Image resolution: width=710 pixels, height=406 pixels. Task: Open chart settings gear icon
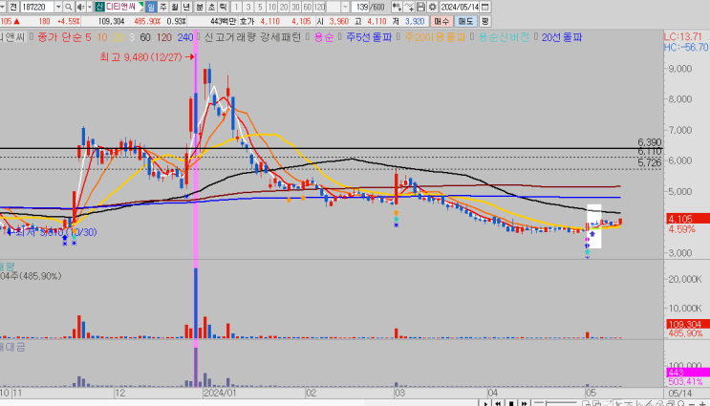point(433,7)
